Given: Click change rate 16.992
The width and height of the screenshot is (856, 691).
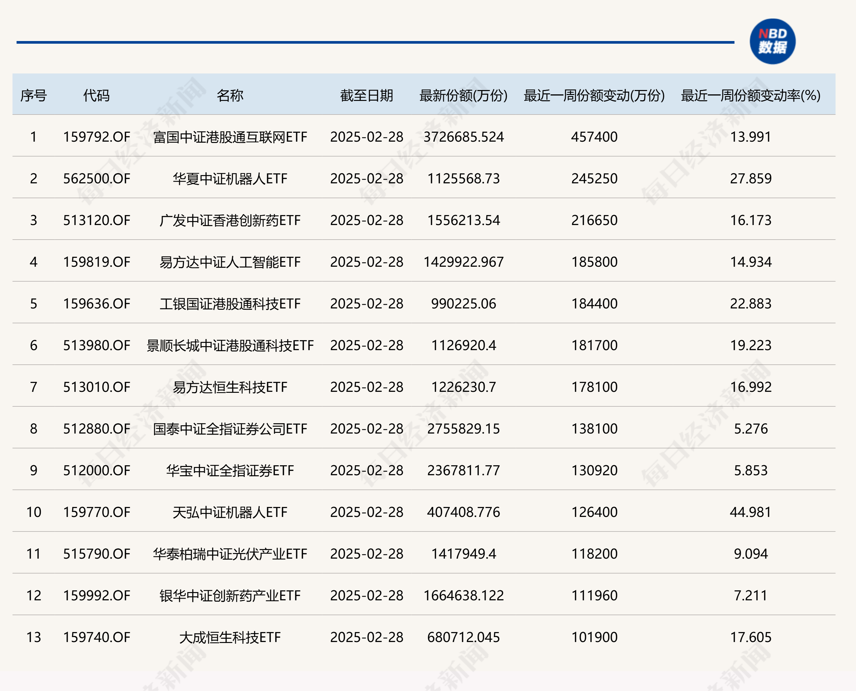Looking at the screenshot, I should [750, 387].
